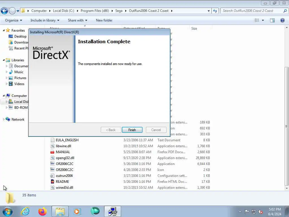
Task: Expand the Videos library node
Action: (x=7, y=84)
